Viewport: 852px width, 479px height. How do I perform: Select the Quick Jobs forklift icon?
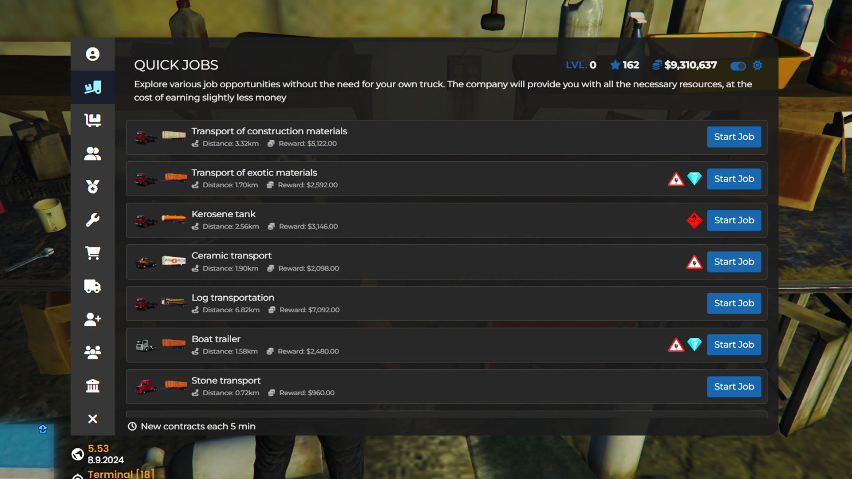pyautogui.click(x=92, y=87)
